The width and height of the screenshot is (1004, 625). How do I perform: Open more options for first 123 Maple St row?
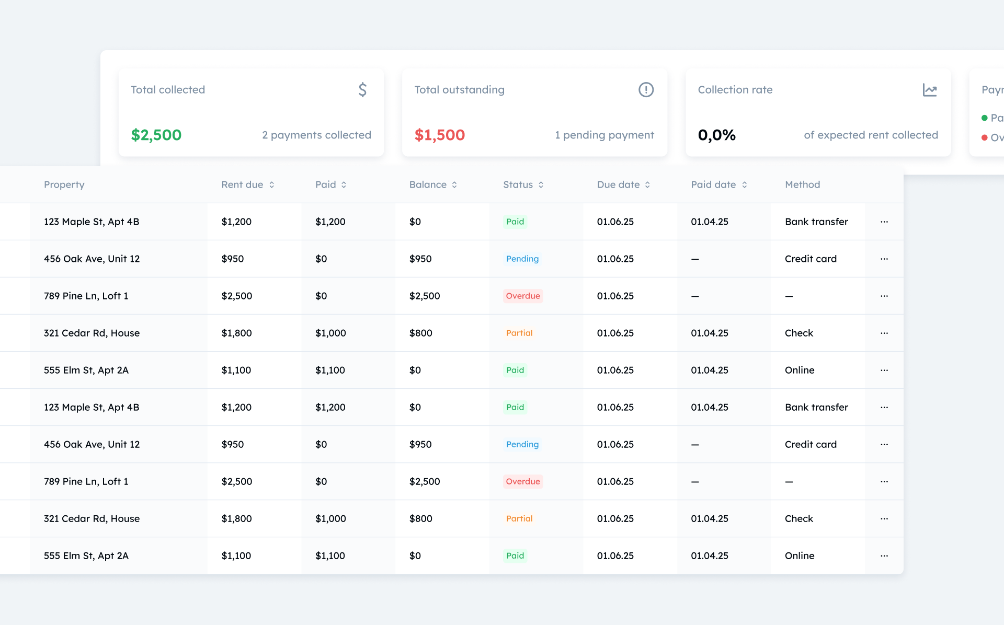tap(884, 222)
